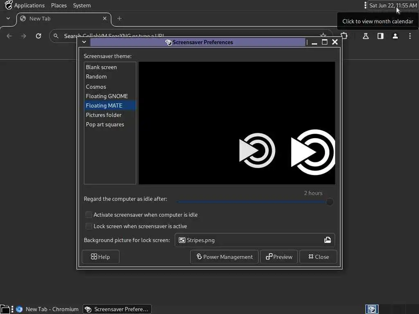Open a new Chromium tab with plus
419x314 pixels.
pyautogui.click(x=119, y=18)
